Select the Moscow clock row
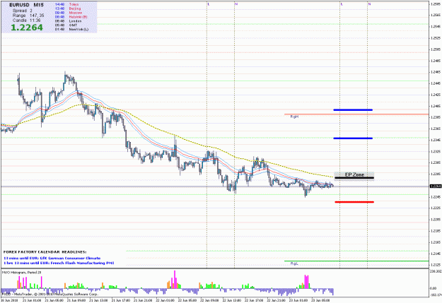The width and height of the screenshot is (442, 303). coord(69,13)
